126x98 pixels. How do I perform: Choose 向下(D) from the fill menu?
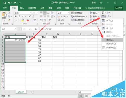pos(112,21)
